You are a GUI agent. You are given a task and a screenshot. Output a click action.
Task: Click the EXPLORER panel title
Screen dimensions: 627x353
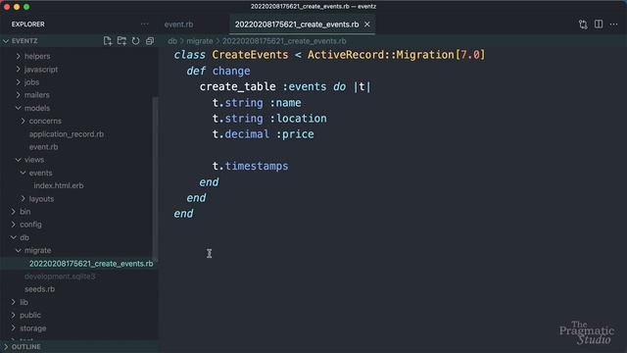click(28, 24)
